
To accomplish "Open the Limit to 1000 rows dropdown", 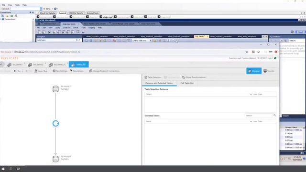I will click(142, 41).
